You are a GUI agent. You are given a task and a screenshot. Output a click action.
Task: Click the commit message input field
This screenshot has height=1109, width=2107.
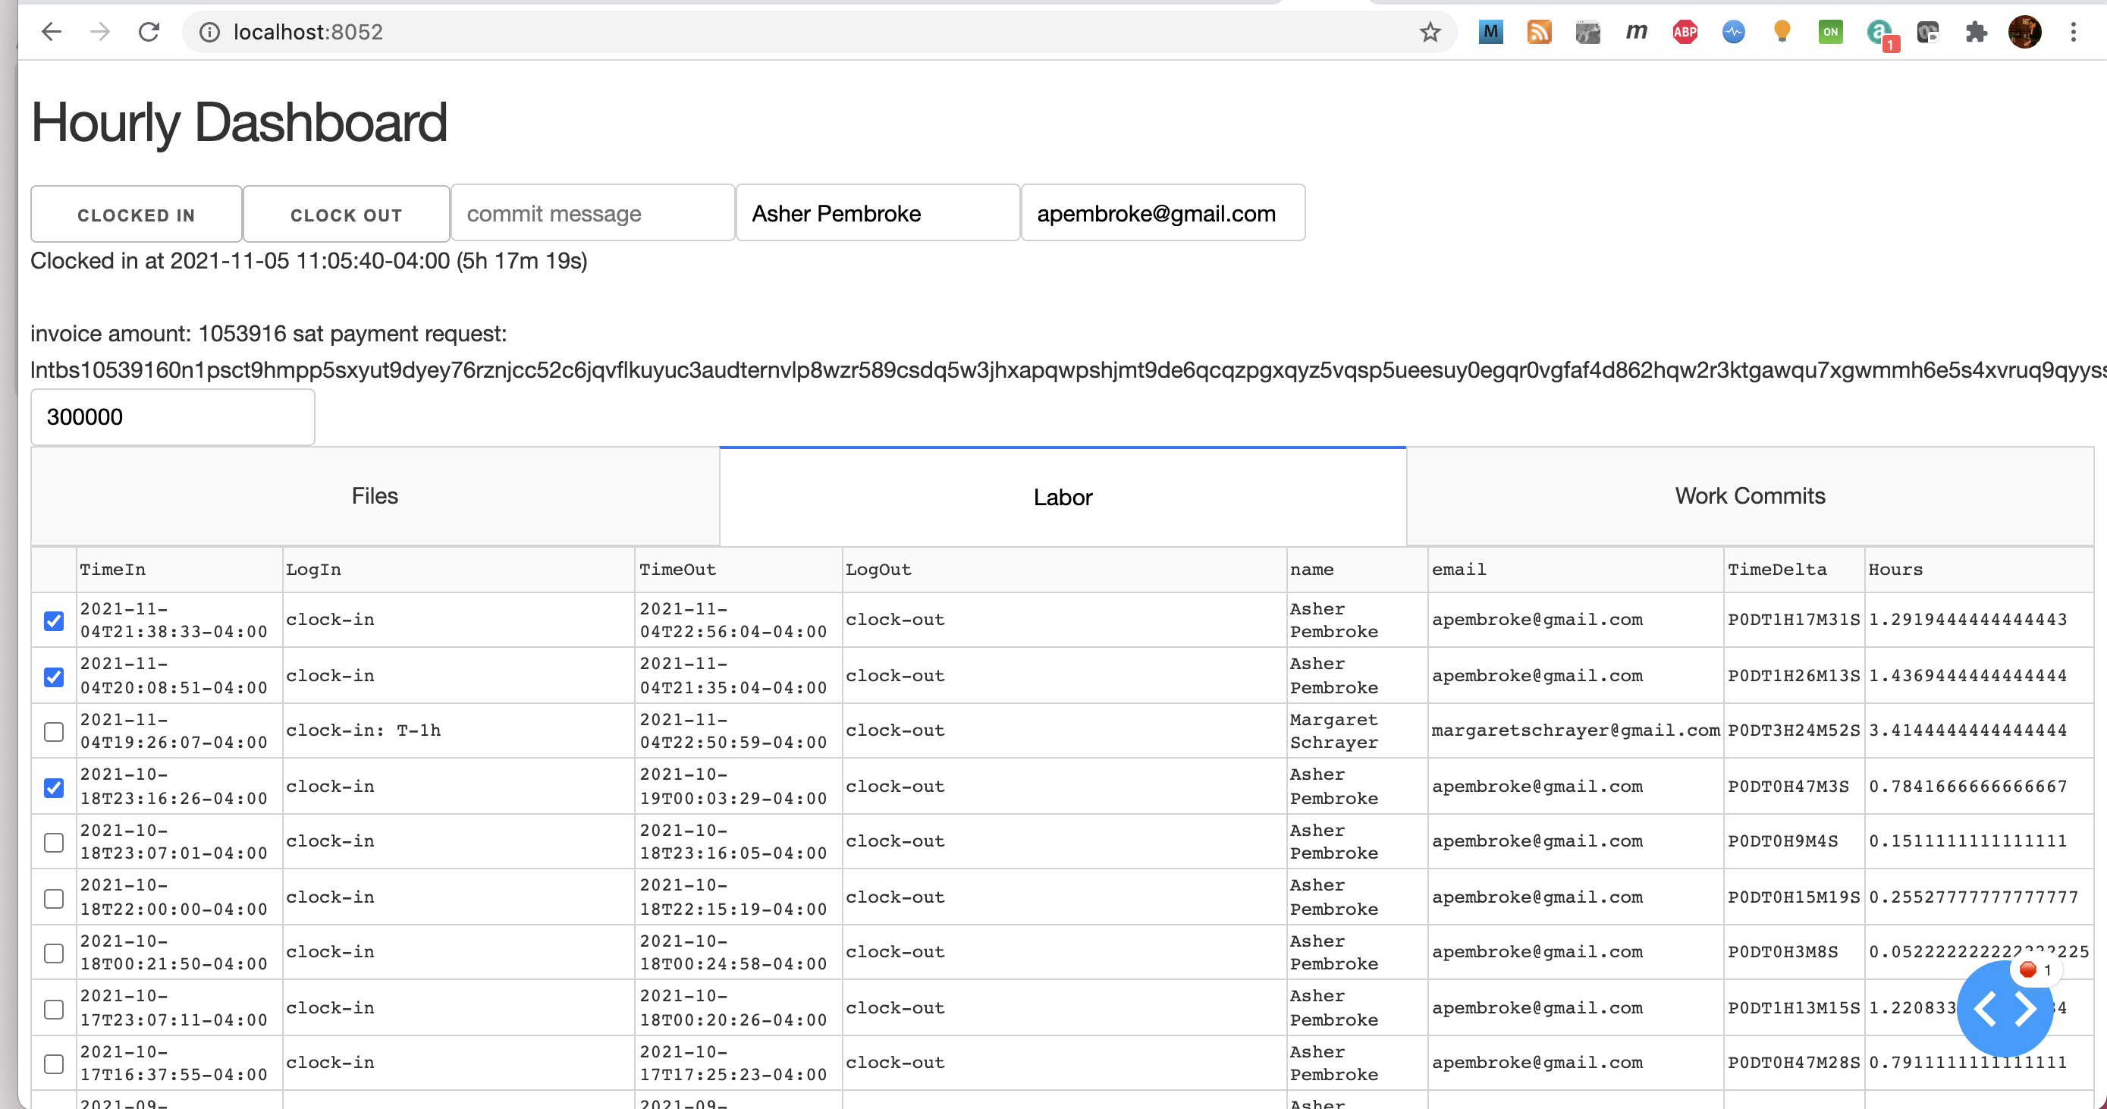pyautogui.click(x=592, y=213)
